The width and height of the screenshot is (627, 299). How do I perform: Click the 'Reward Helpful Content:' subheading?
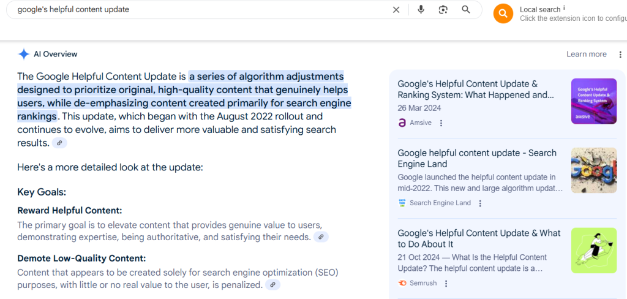pos(70,211)
